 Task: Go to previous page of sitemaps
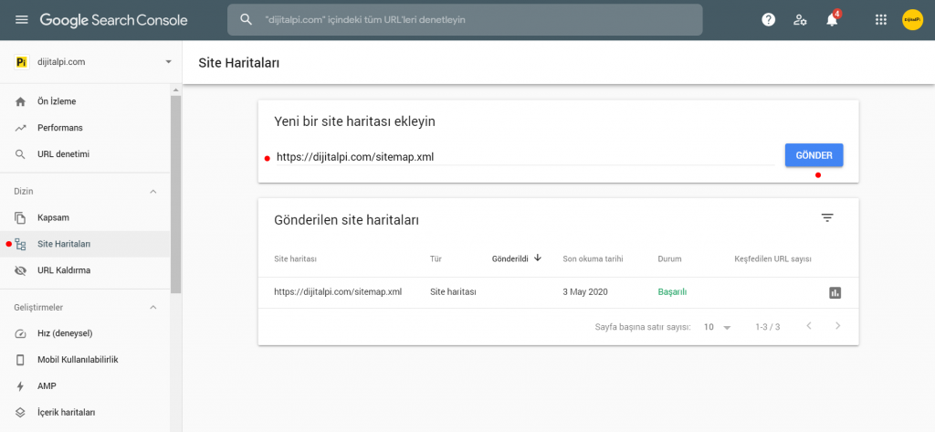(809, 326)
